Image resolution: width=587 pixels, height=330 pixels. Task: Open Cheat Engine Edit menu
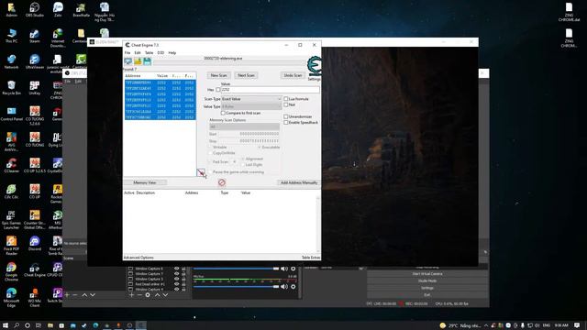tap(138, 53)
